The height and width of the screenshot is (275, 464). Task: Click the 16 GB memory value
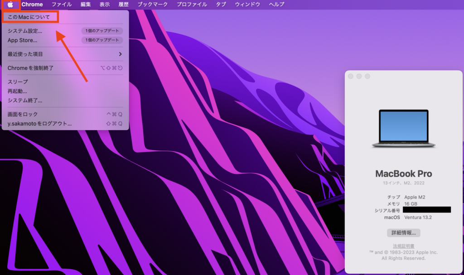(411, 204)
